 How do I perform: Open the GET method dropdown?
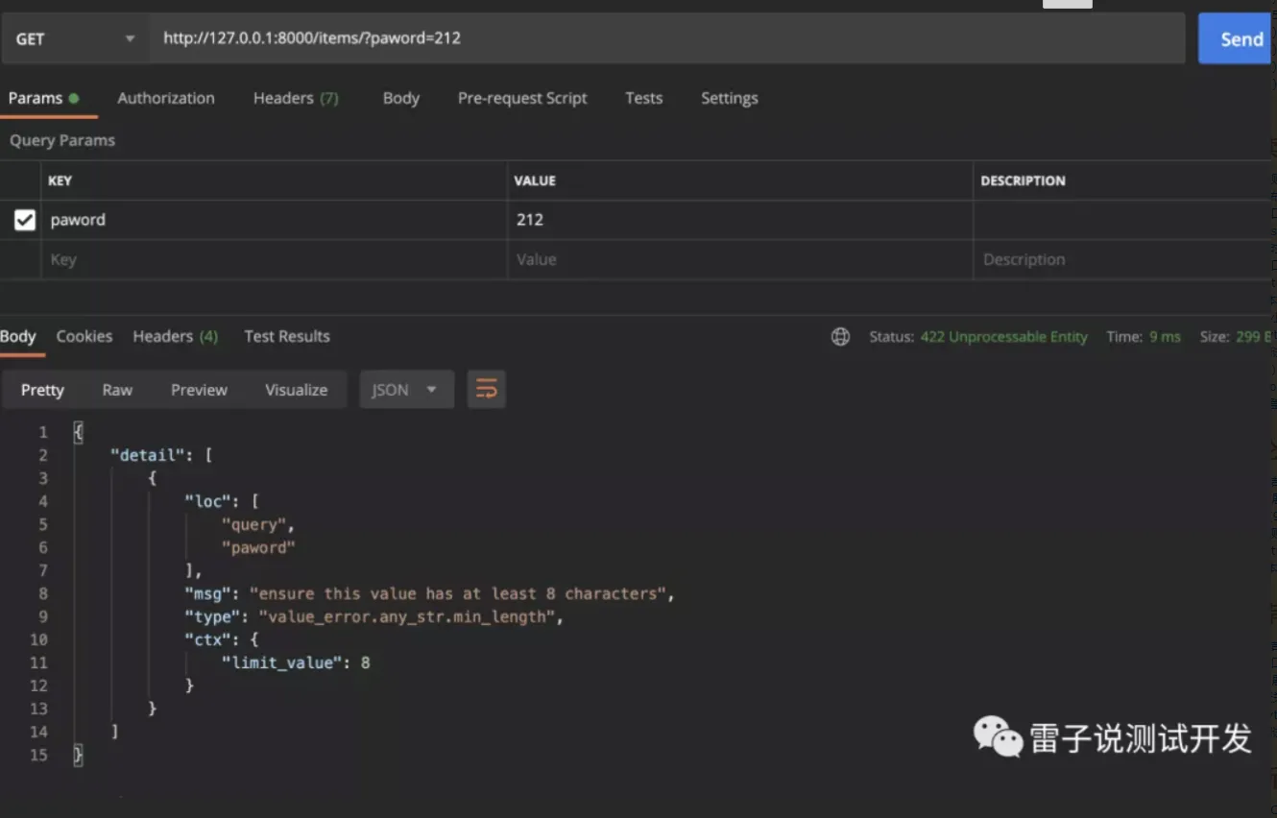75,38
